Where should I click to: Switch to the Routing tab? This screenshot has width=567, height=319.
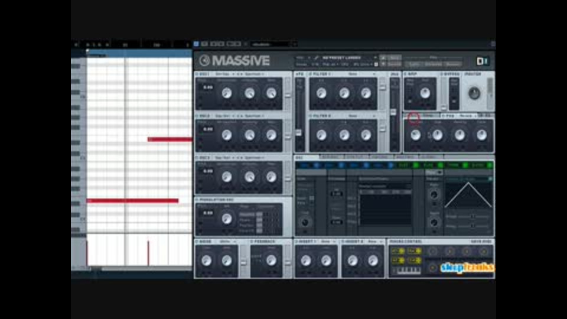[405, 157]
